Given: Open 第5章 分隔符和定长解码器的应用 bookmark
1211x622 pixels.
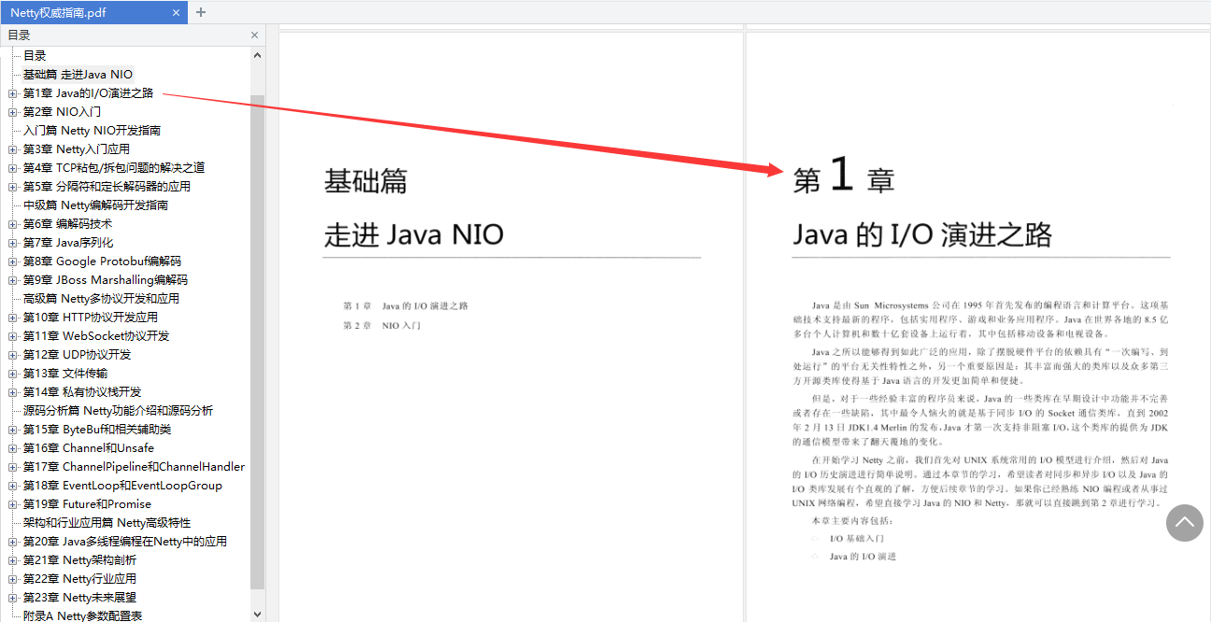Looking at the screenshot, I should pos(107,187).
